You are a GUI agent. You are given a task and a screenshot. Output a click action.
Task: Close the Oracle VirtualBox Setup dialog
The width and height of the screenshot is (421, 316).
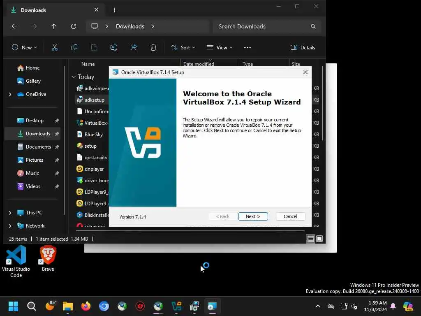(x=305, y=72)
